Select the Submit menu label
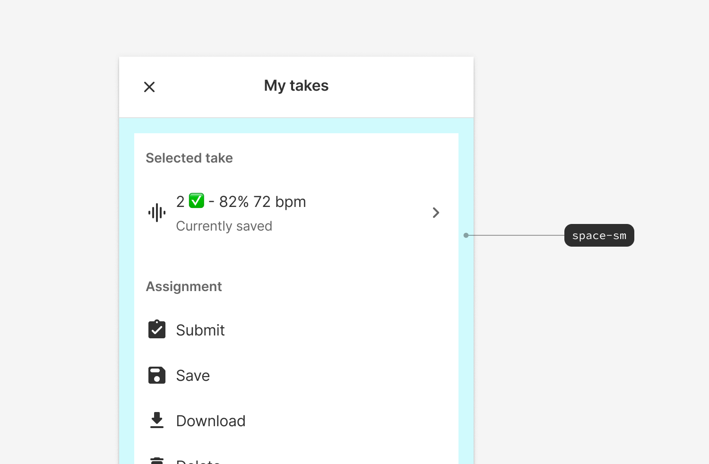Screen dimensions: 709x464 click(200, 330)
